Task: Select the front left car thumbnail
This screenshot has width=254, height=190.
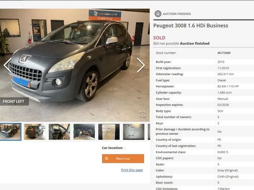Action: [x=10, y=132]
